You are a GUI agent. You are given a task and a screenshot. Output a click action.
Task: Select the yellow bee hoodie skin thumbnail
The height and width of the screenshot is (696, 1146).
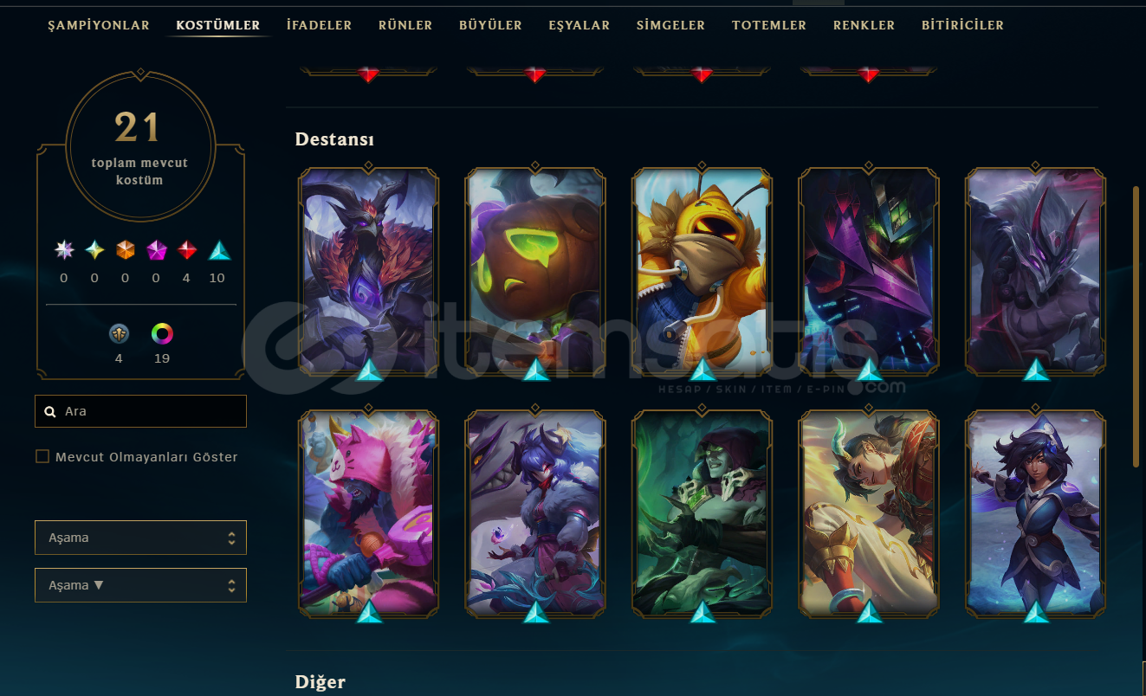click(702, 271)
